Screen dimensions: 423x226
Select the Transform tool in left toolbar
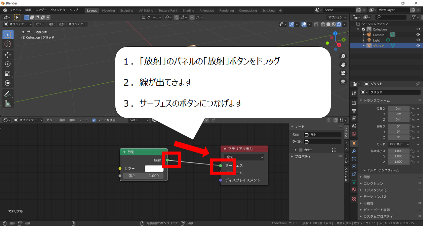pos(8,83)
